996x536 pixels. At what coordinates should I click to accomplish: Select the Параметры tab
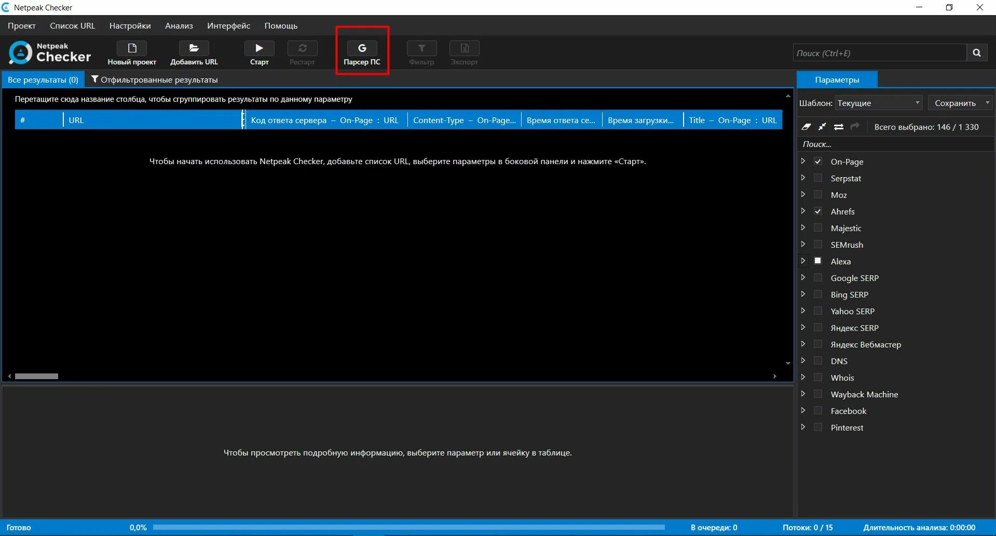837,79
